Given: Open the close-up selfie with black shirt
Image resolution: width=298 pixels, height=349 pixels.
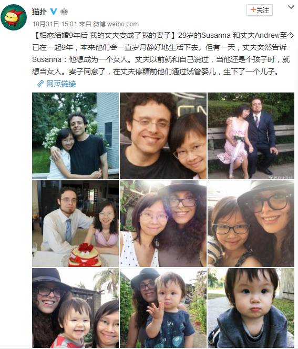Looking at the screenshot, I should pos(163,136).
